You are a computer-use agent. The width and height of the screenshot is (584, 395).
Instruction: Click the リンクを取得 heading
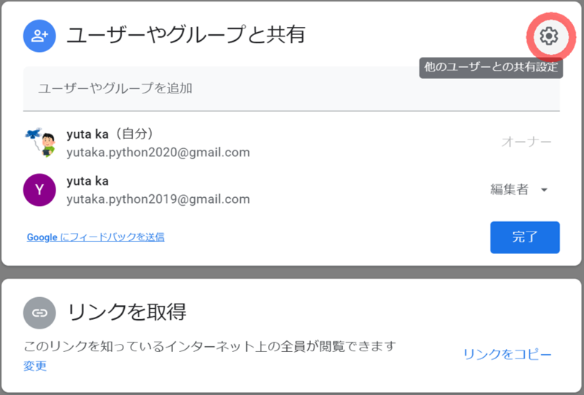coord(126,312)
